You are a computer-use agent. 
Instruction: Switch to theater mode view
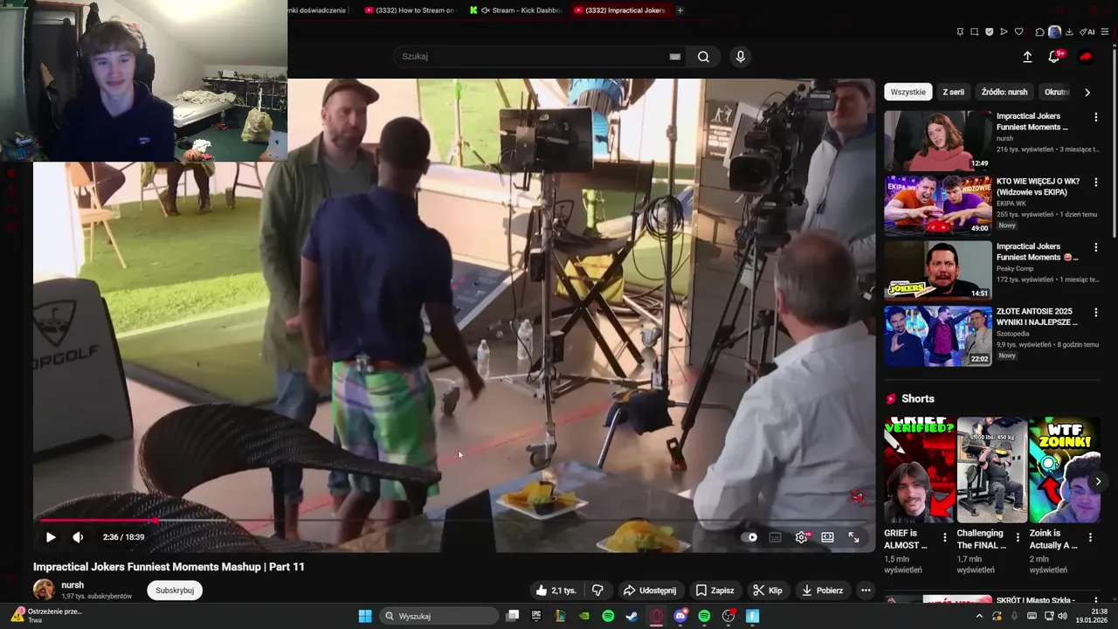(827, 537)
